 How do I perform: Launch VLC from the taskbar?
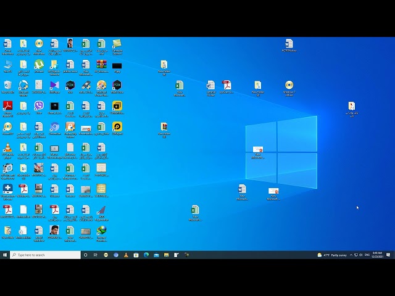point(126,255)
